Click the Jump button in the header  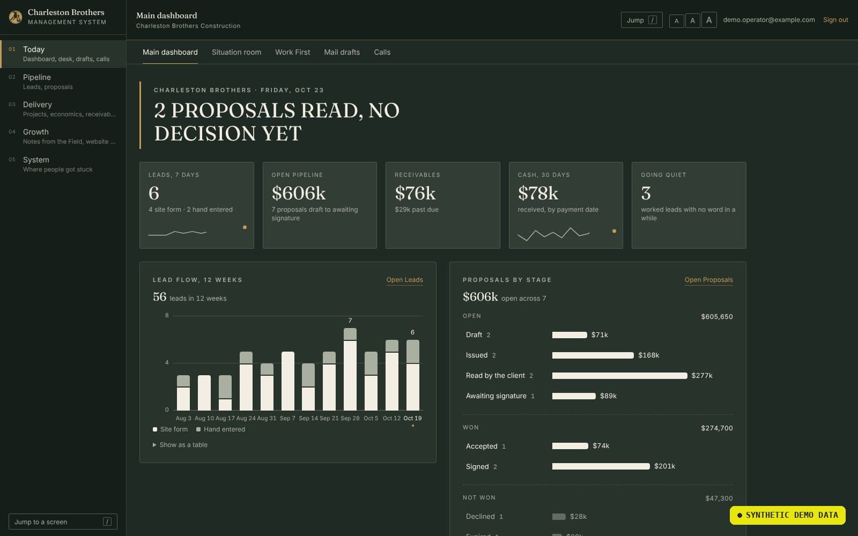point(641,20)
